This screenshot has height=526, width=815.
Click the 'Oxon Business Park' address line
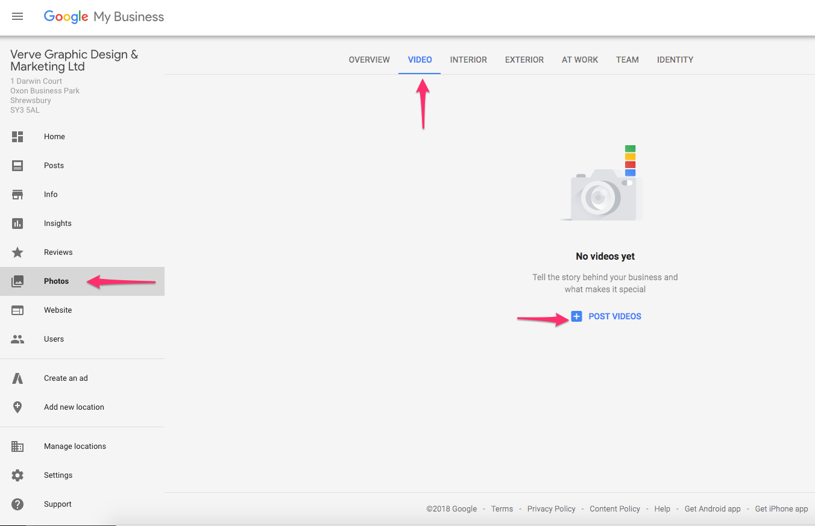(x=45, y=91)
